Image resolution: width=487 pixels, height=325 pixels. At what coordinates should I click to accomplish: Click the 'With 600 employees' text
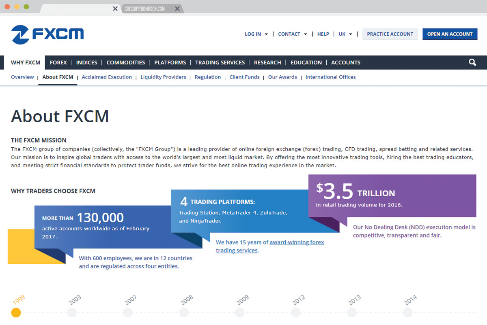[136, 262]
